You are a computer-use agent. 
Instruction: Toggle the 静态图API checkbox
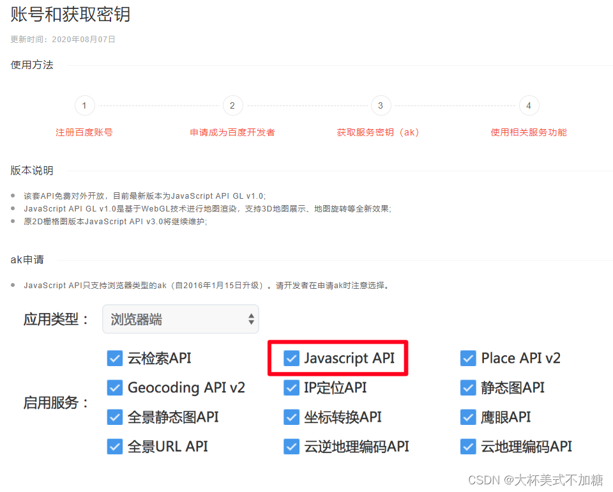coord(468,388)
